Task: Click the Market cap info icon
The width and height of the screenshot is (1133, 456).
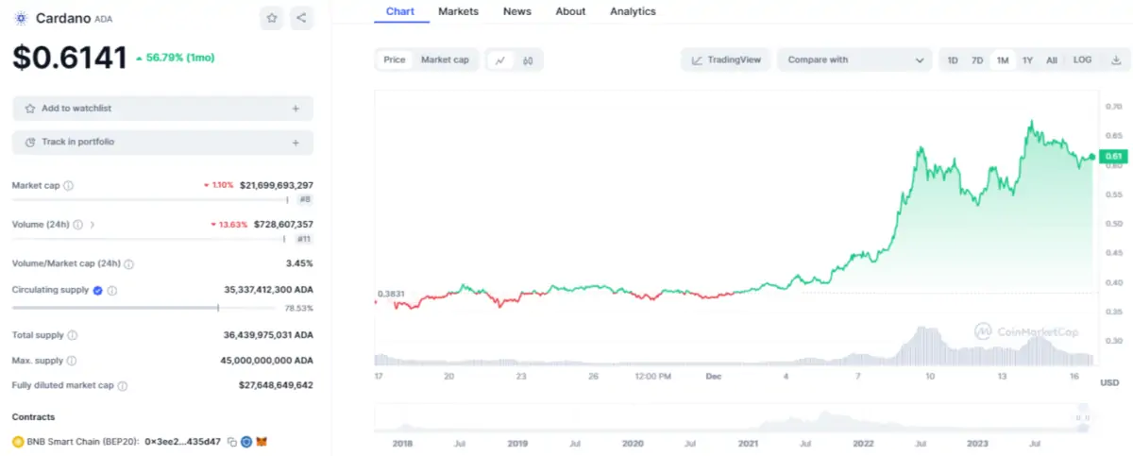Action: [x=69, y=186]
